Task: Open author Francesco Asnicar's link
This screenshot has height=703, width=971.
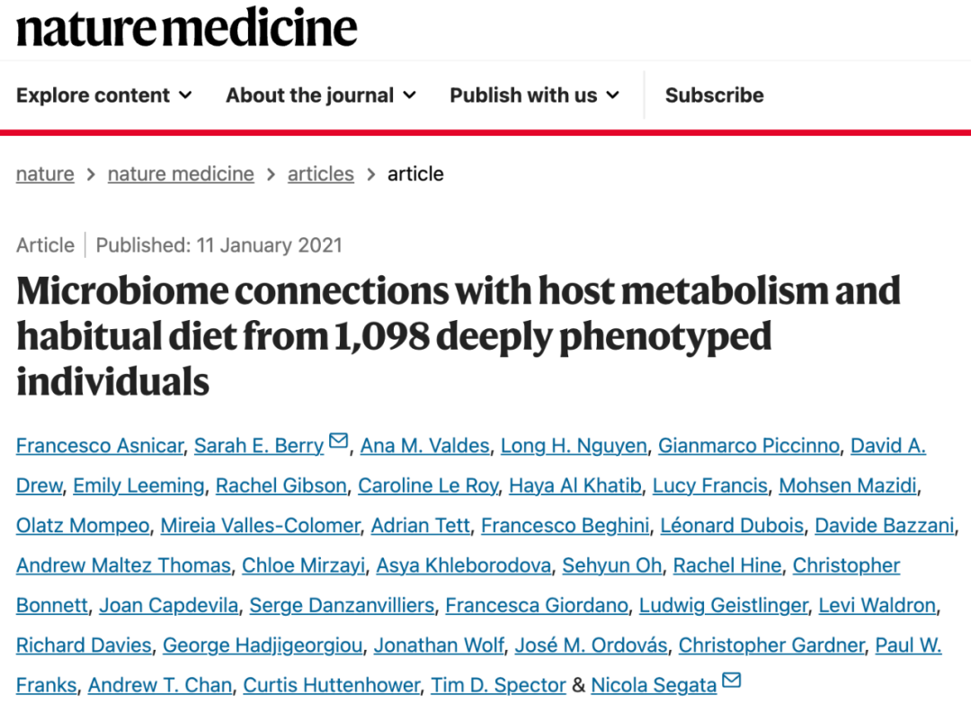Action: point(100,446)
